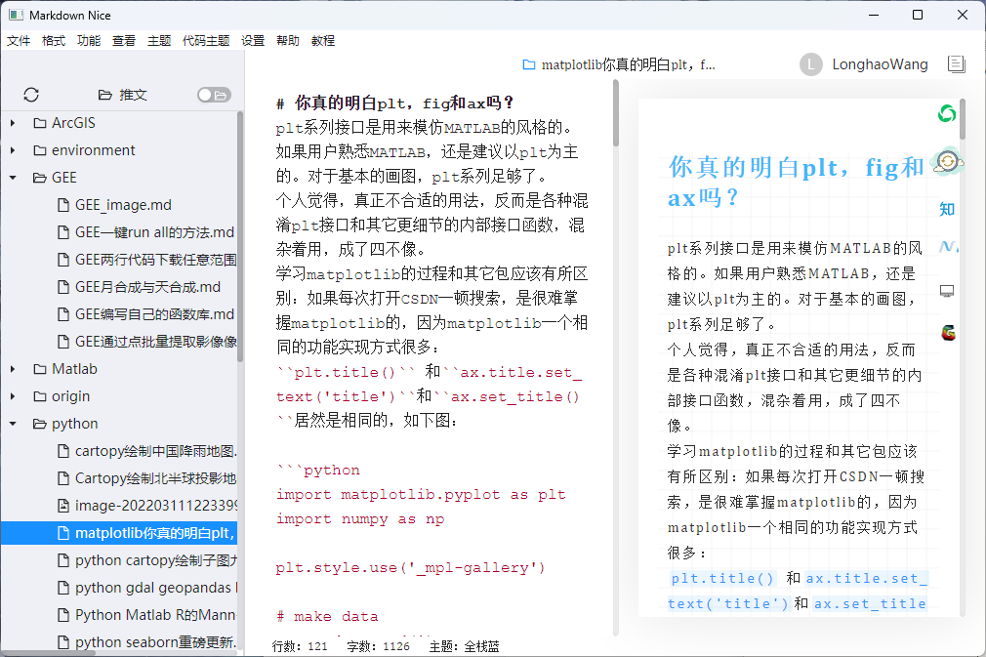
Task: Click the editor pane vertical scrollbar
Action: coord(616,114)
